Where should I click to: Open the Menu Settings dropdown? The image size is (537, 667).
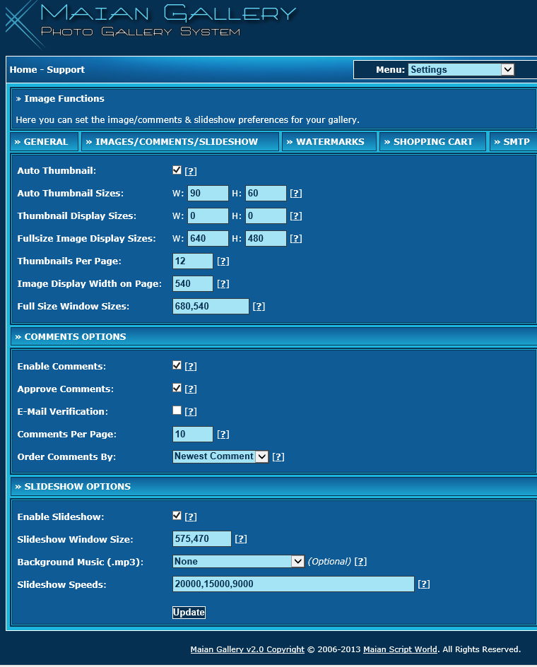click(x=461, y=69)
